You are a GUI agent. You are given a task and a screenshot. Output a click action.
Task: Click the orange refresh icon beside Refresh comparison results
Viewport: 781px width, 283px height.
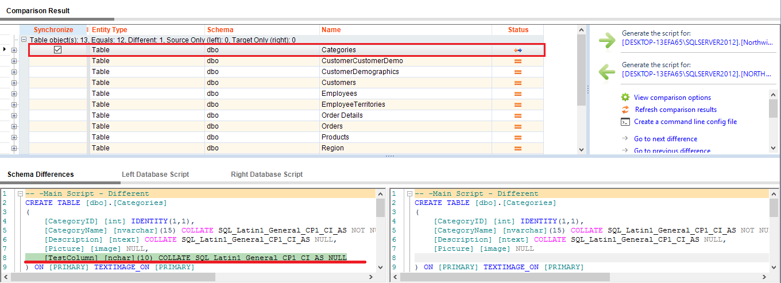pos(625,110)
